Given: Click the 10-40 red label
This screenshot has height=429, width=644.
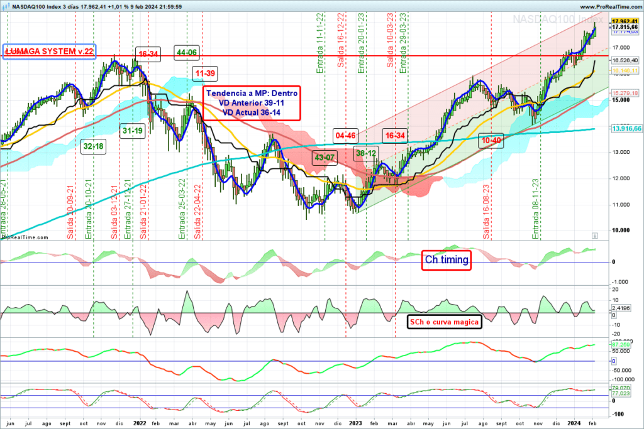Looking at the screenshot, I should pyautogui.click(x=491, y=141).
